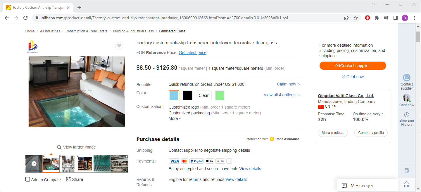
Task: Open Chrome extensions puzzle icon
Action: click(x=377, y=18)
